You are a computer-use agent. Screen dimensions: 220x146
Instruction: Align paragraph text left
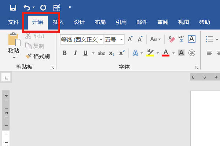(x=209, y=53)
